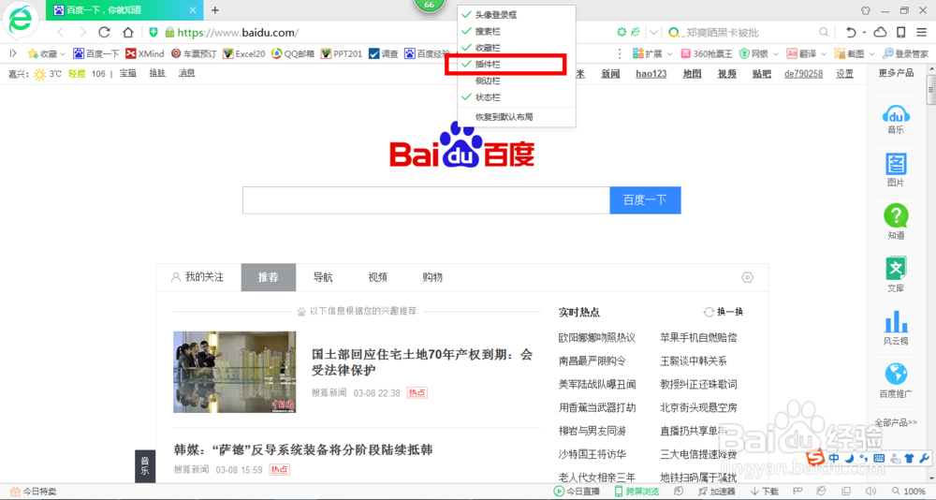The height and width of the screenshot is (500, 936).
Task: Open 登录管家 plugin
Action: [905, 53]
